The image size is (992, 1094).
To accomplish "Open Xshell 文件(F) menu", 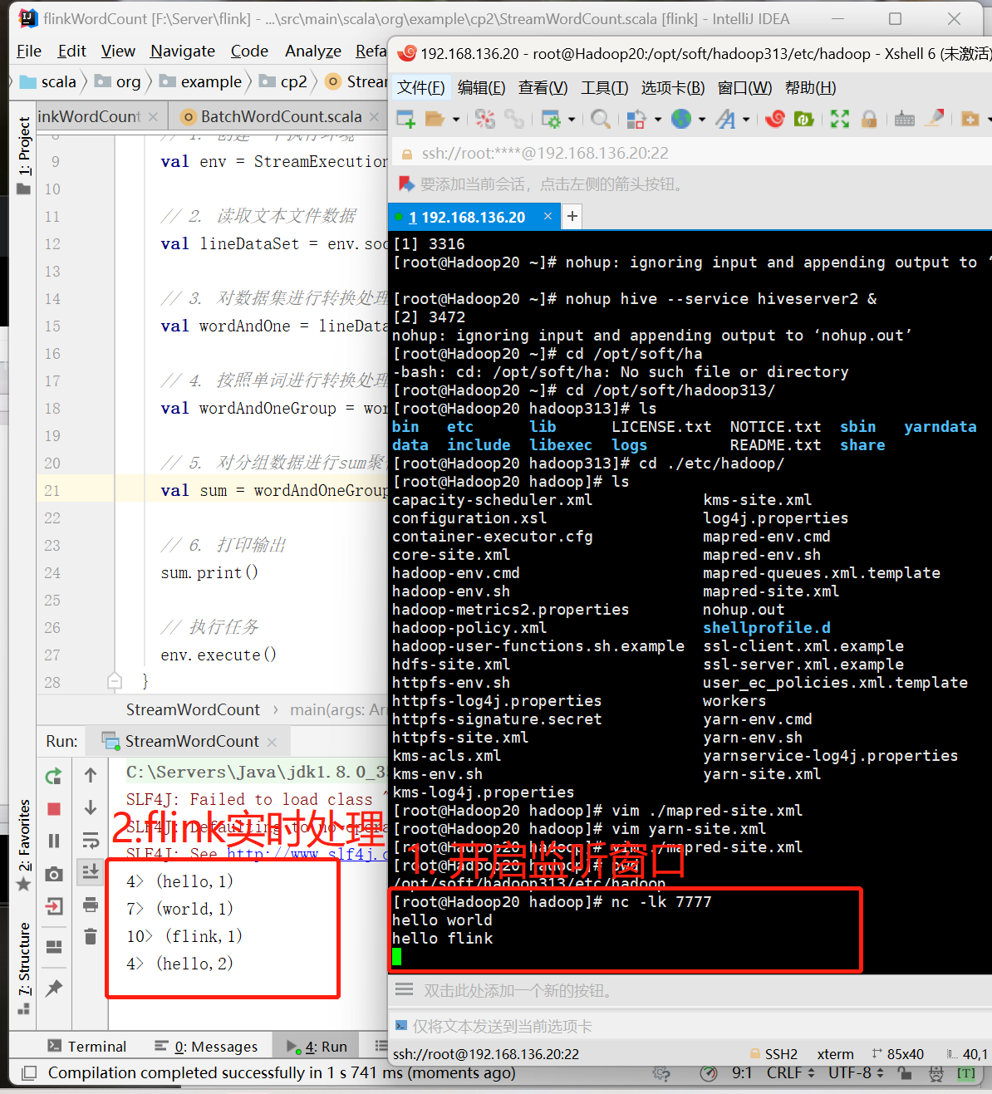I will click(x=420, y=88).
